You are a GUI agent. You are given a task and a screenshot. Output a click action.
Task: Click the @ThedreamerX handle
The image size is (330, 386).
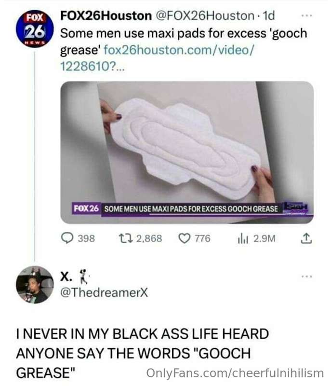click(104, 292)
